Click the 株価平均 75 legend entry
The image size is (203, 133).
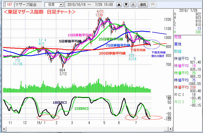pyautogui.click(x=185, y=80)
